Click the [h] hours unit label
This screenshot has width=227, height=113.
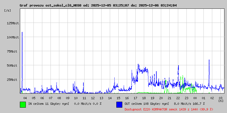click(221, 101)
